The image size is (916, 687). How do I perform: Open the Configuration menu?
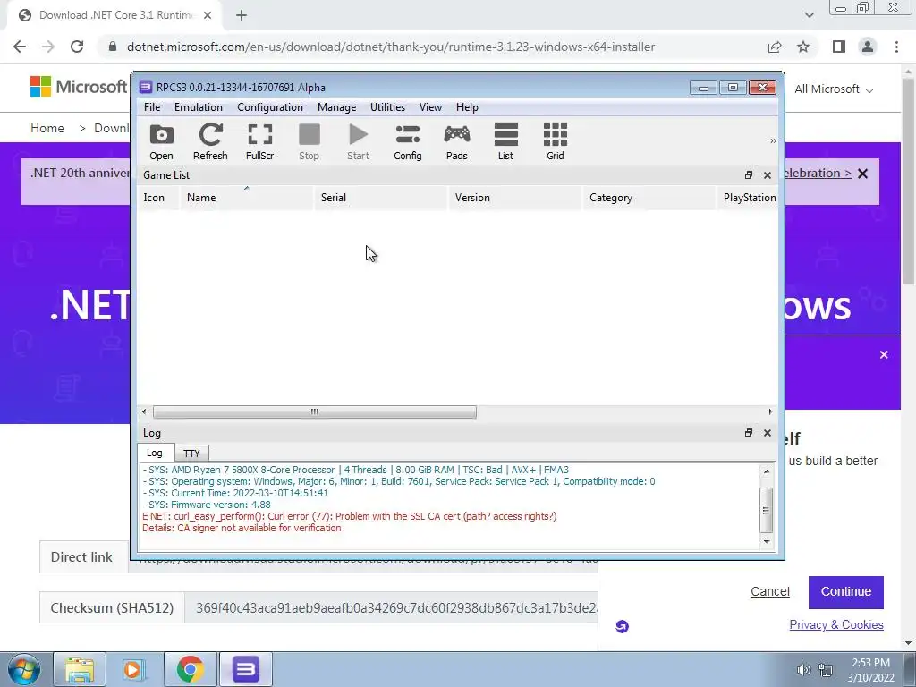[270, 107]
